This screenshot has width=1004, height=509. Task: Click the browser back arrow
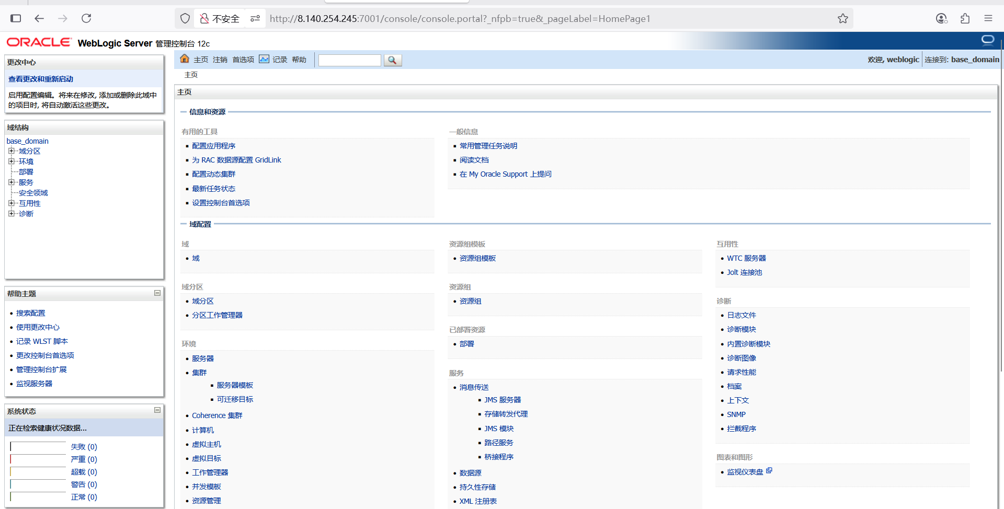(x=39, y=18)
